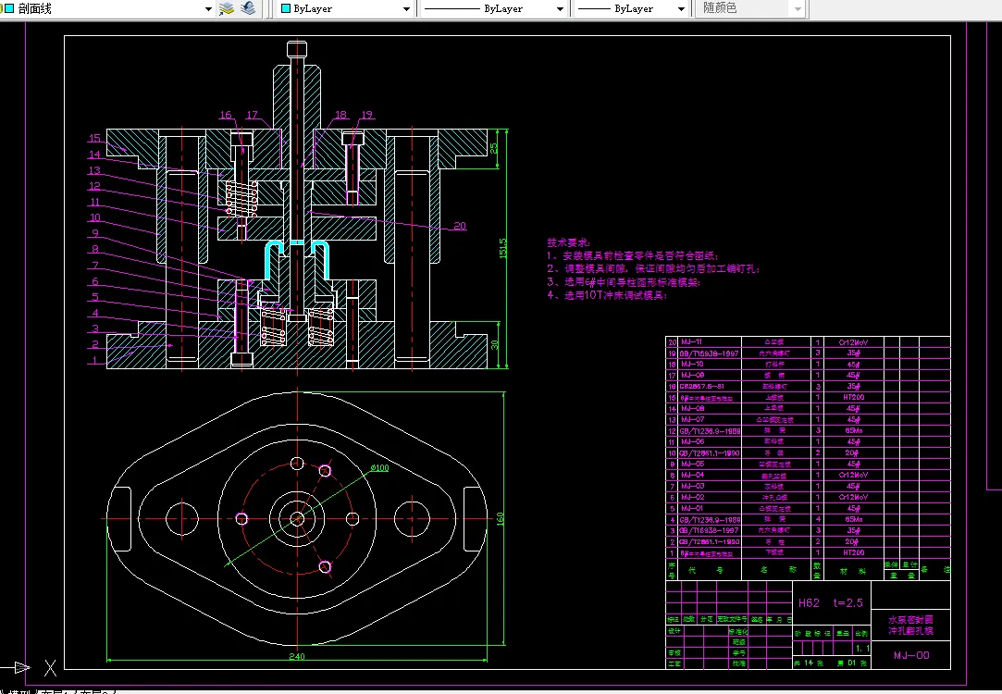Select technical requirement line 3 about 6#
This screenshot has width=1002, height=694.
[x=624, y=282]
